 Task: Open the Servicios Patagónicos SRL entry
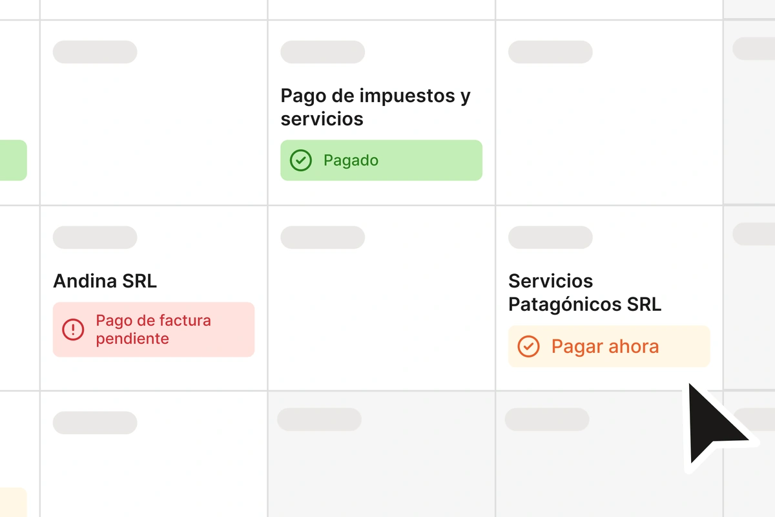tap(584, 293)
